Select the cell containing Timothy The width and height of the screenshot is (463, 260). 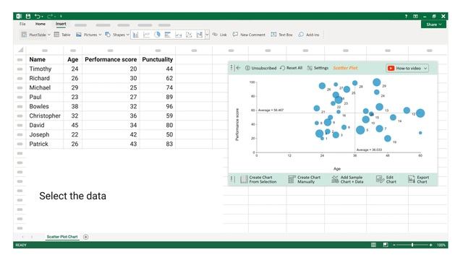tap(45, 69)
